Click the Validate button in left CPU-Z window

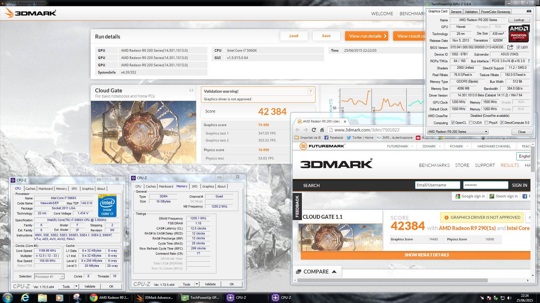(90, 286)
